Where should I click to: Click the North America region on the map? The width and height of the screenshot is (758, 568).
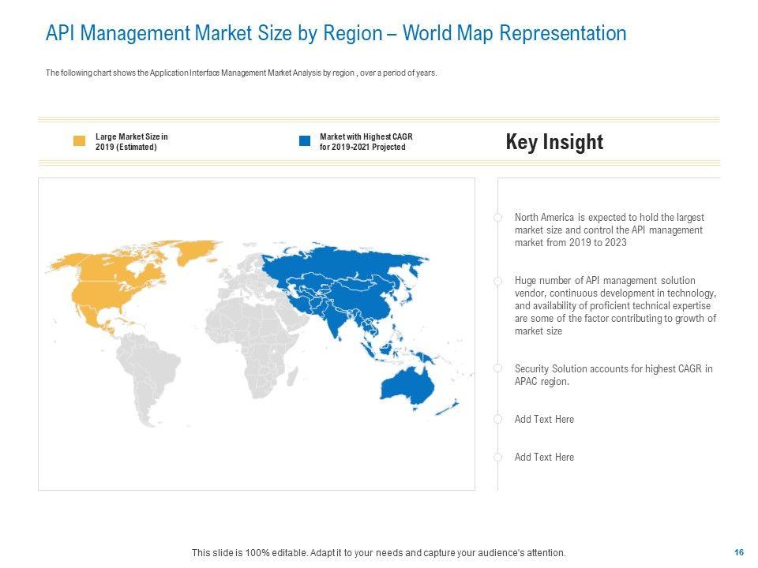111,285
